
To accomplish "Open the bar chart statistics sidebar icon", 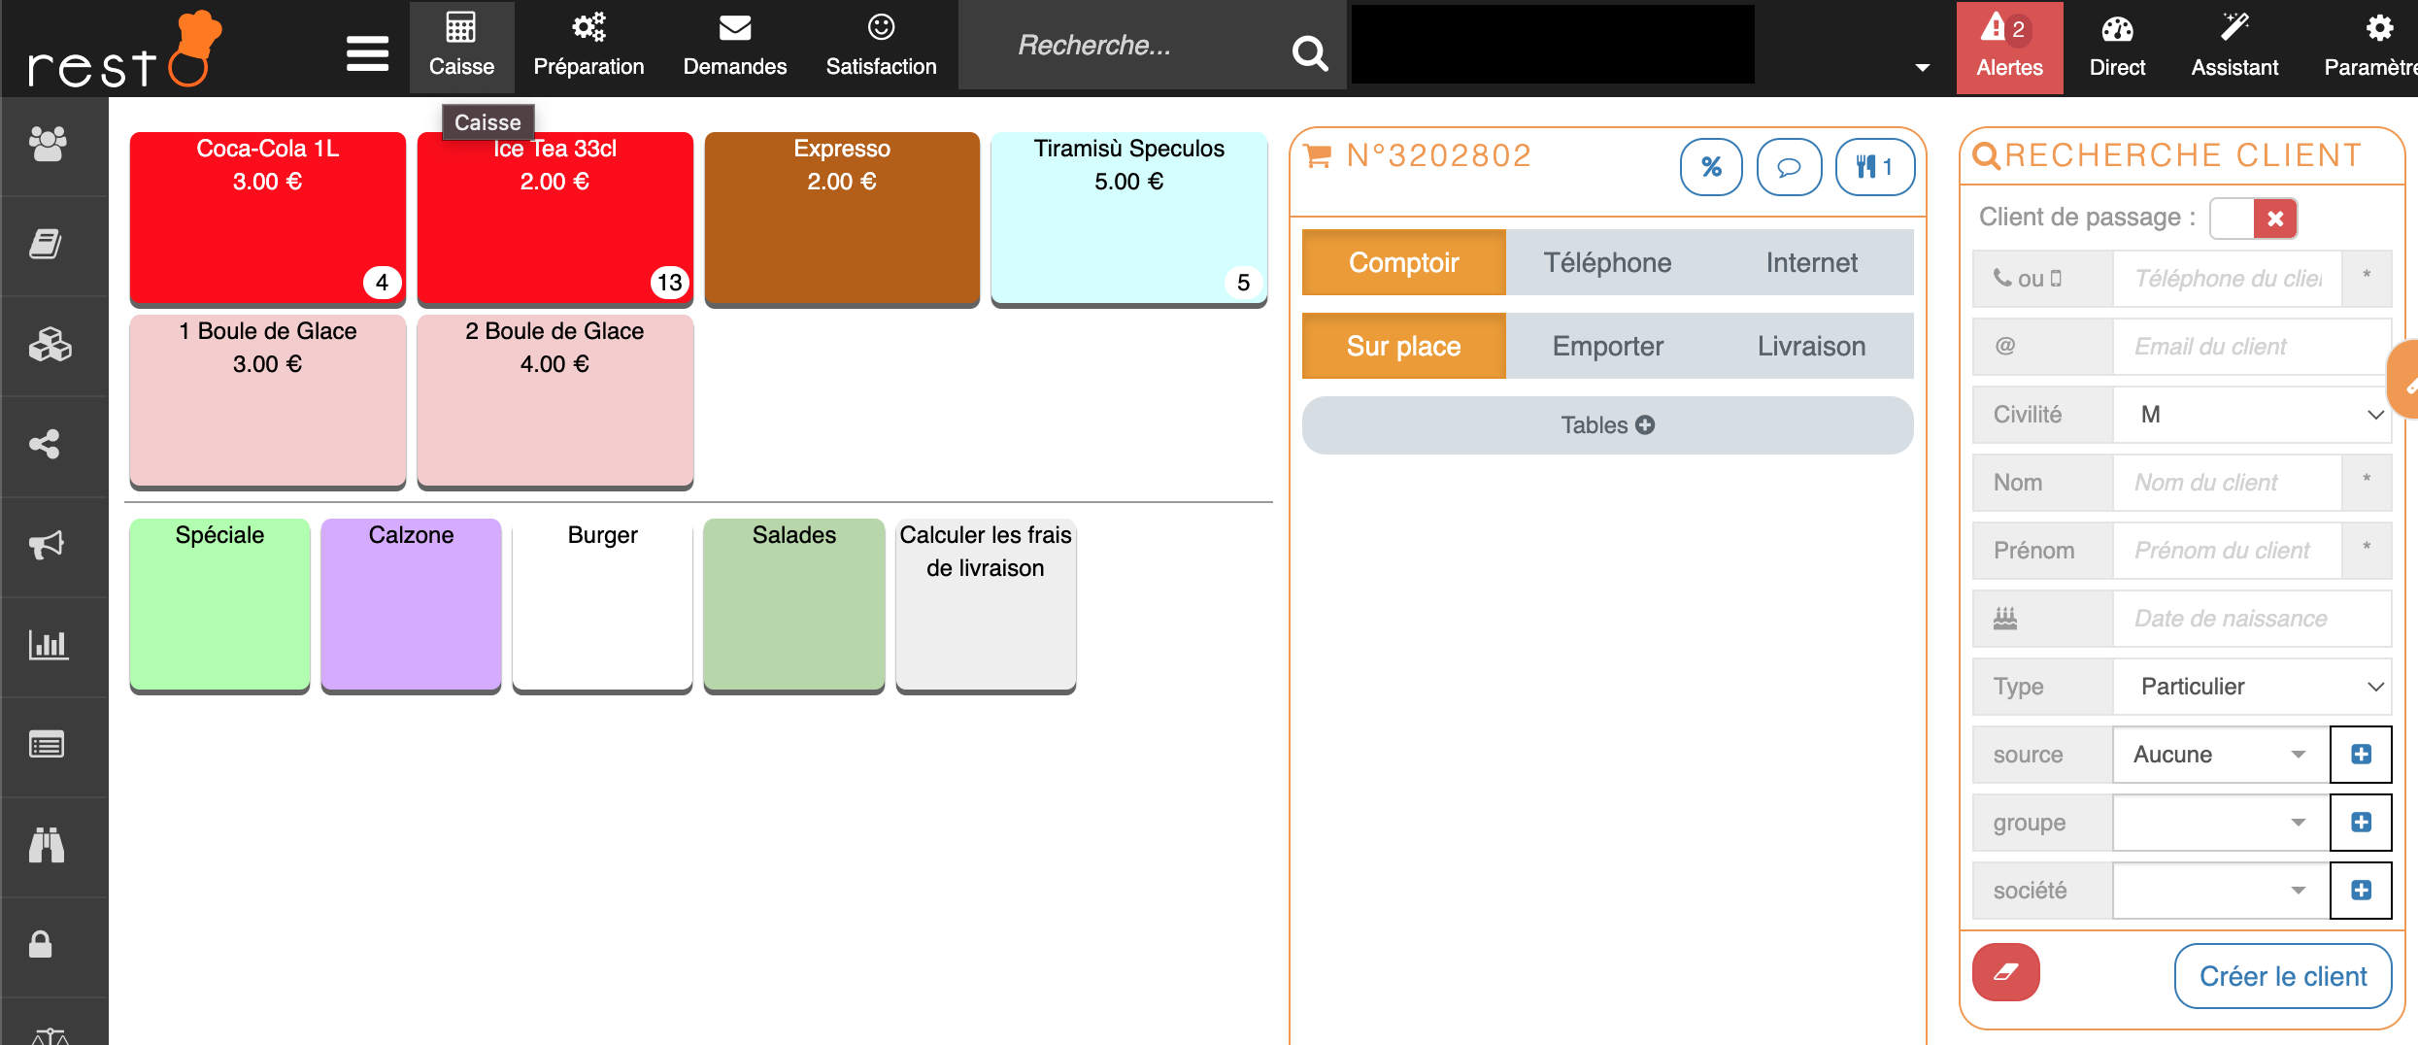I will (47, 645).
